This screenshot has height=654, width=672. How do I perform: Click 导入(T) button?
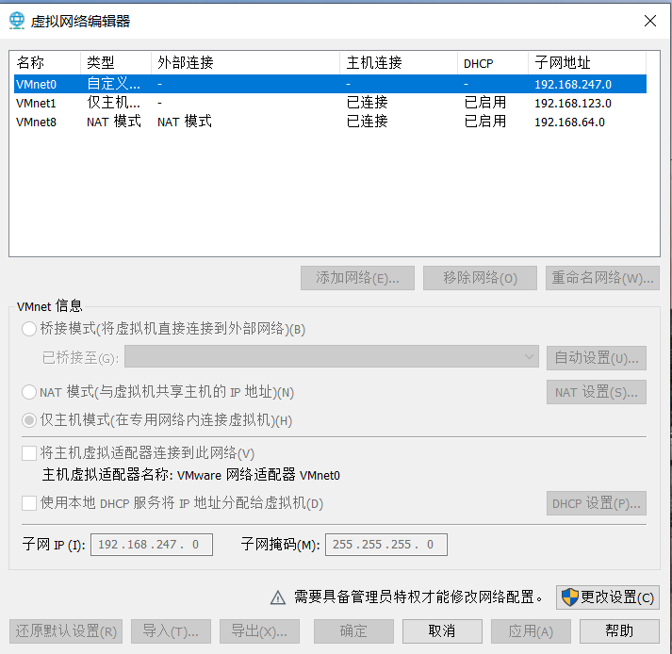tap(171, 631)
